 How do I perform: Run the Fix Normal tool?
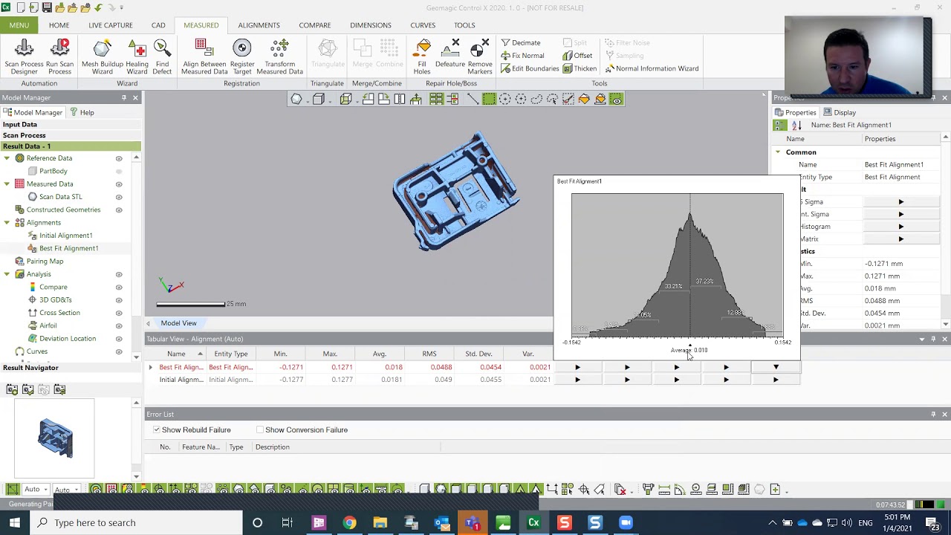(522, 56)
